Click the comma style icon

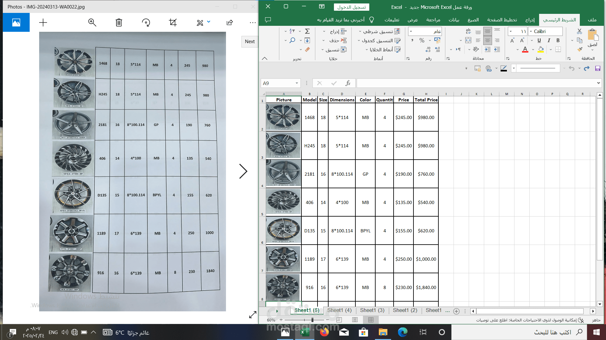pos(412,40)
